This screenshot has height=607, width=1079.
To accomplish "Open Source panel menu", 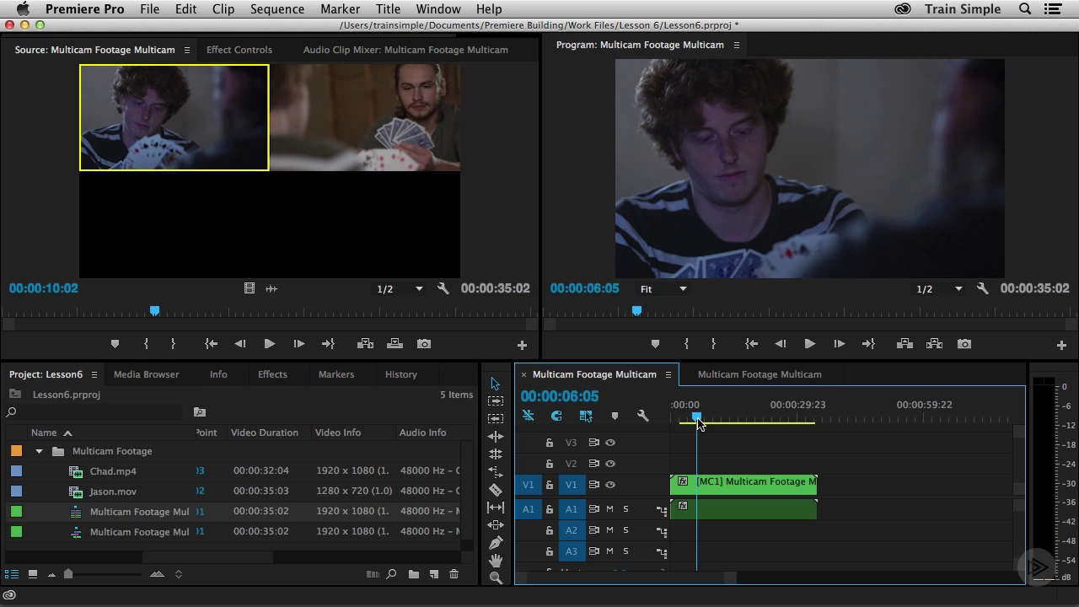I will tap(187, 50).
